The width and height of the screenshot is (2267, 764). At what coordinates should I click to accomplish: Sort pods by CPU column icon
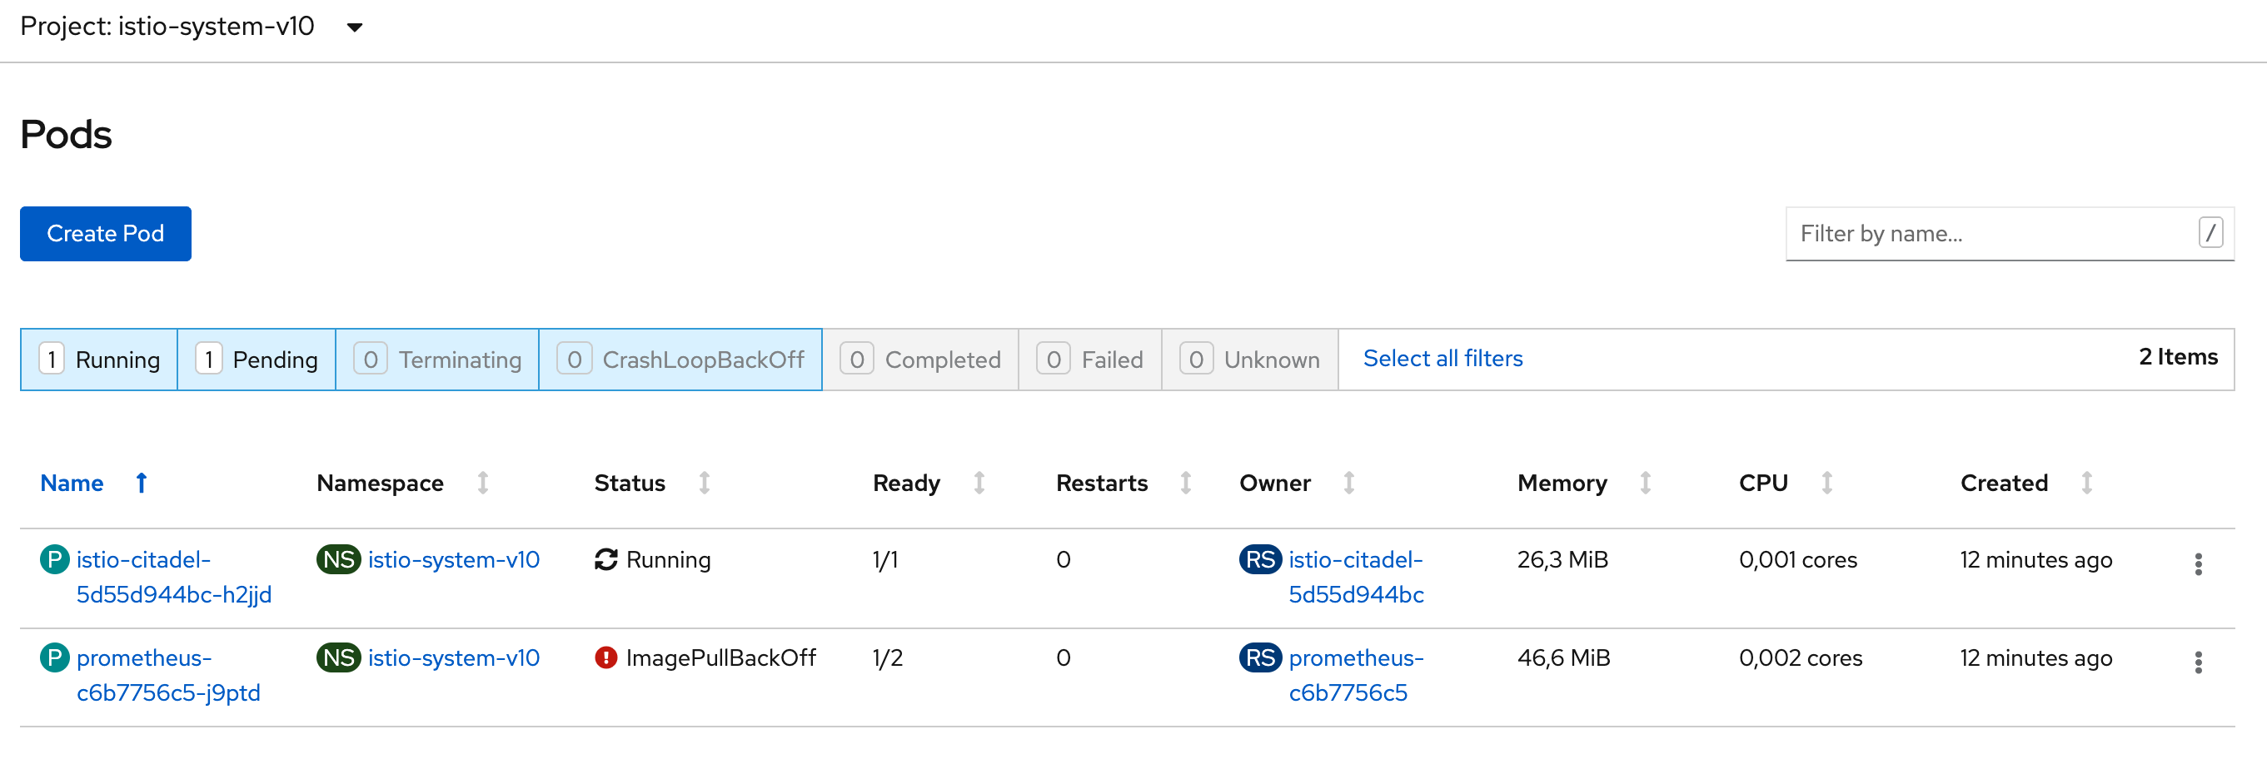coord(1827,483)
